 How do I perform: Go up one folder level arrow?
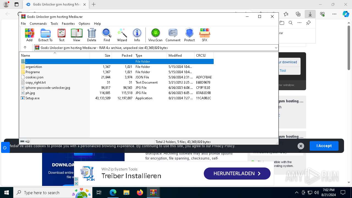pos(25,48)
